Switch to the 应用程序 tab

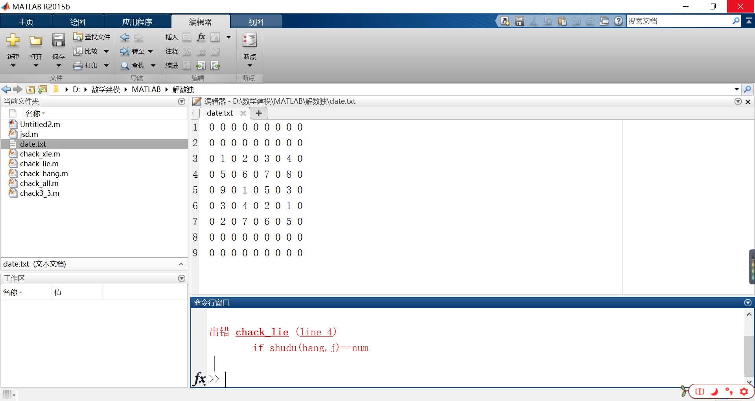coord(137,22)
